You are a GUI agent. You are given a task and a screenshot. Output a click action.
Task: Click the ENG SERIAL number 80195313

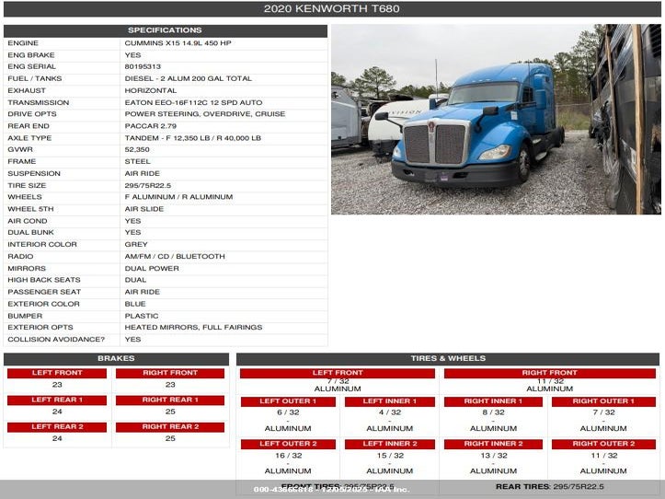[x=143, y=66]
